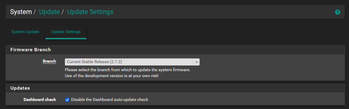Click the slash separator before Update Settings breadcrumb

tap(63, 12)
